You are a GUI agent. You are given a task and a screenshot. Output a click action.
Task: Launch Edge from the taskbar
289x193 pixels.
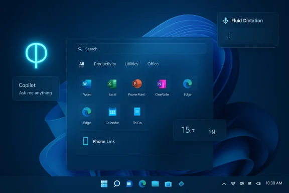(142, 183)
